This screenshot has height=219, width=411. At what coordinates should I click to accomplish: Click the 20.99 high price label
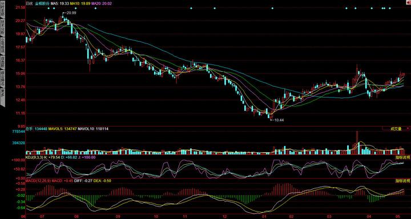(71, 13)
